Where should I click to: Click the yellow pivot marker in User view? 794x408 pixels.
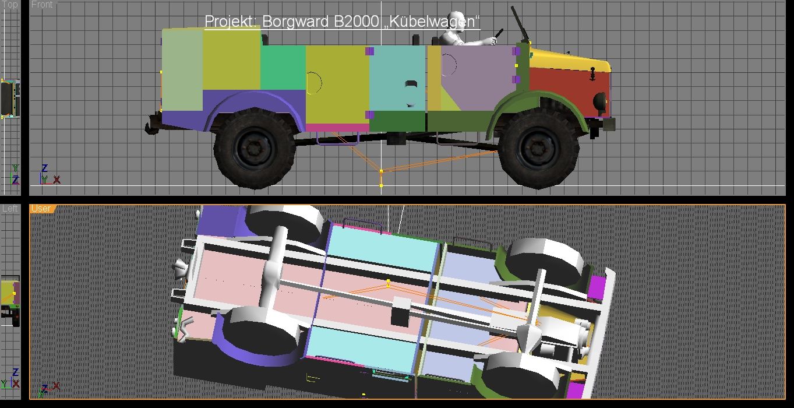[x=388, y=283]
